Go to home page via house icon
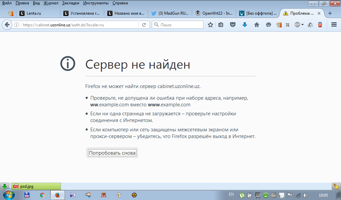Screen dimensions: 341x200 (256, 25)
